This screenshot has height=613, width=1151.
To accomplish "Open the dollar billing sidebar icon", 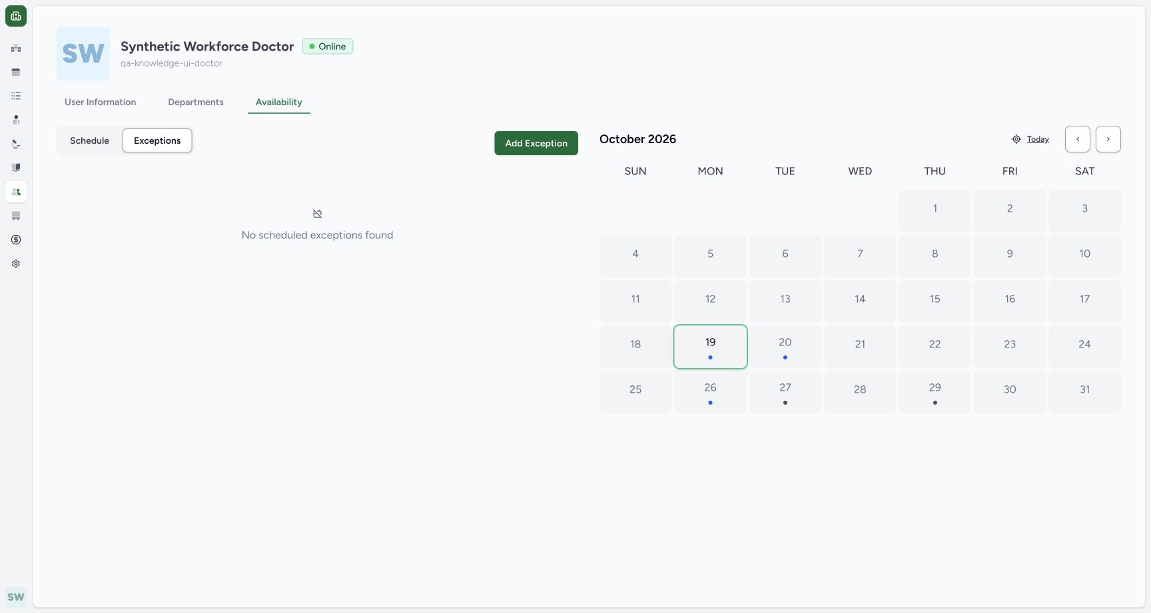I will pyautogui.click(x=16, y=240).
